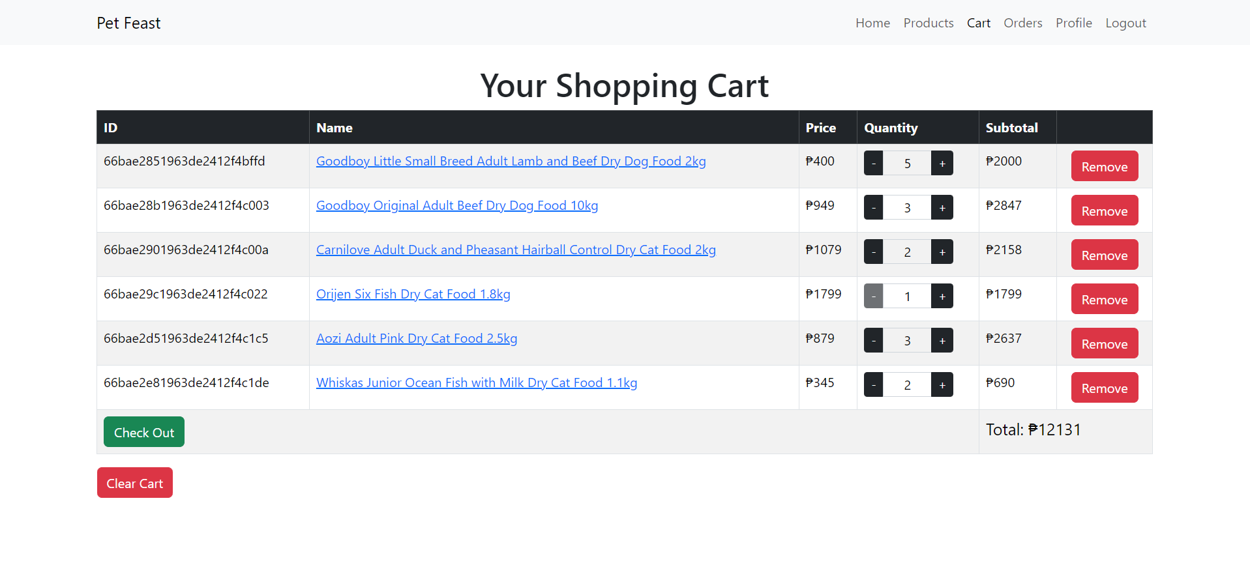Viewport: 1250px width, 578px height.
Task: Open Aozi Adult Pink Dry Cat Food link
Action: [416, 338]
